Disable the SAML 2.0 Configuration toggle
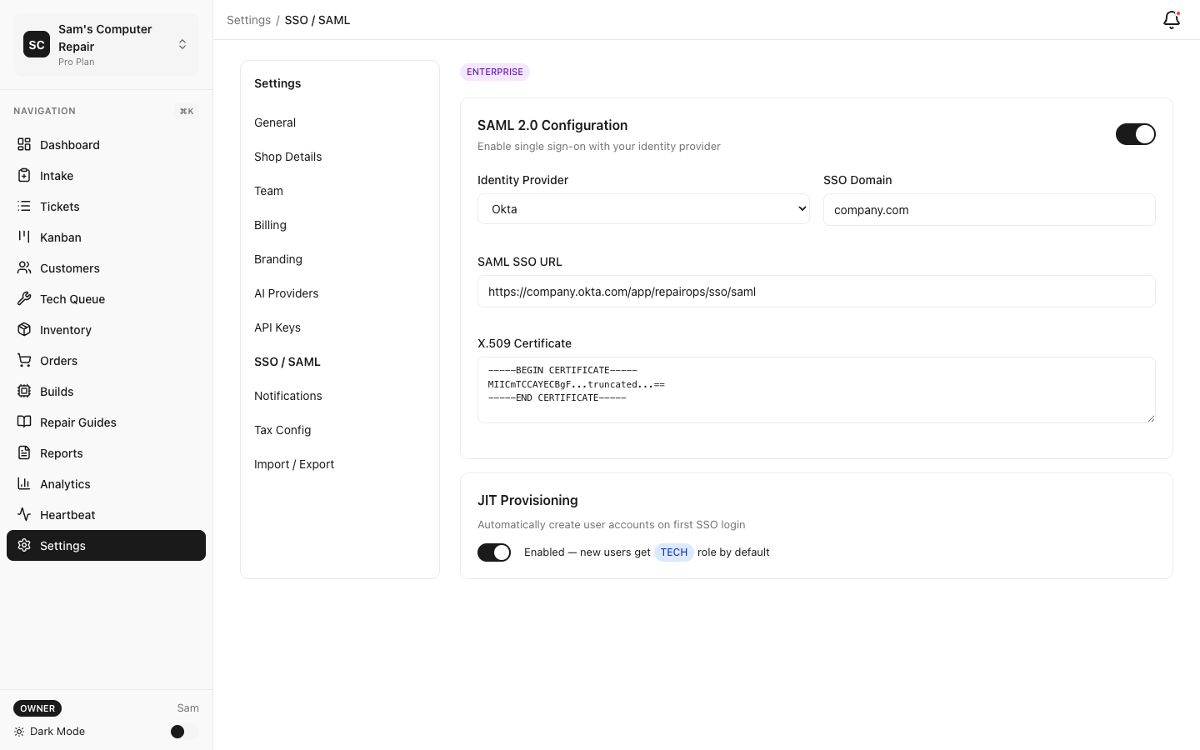The height and width of the screenshot is (750, 1200). click(1136, 133)
